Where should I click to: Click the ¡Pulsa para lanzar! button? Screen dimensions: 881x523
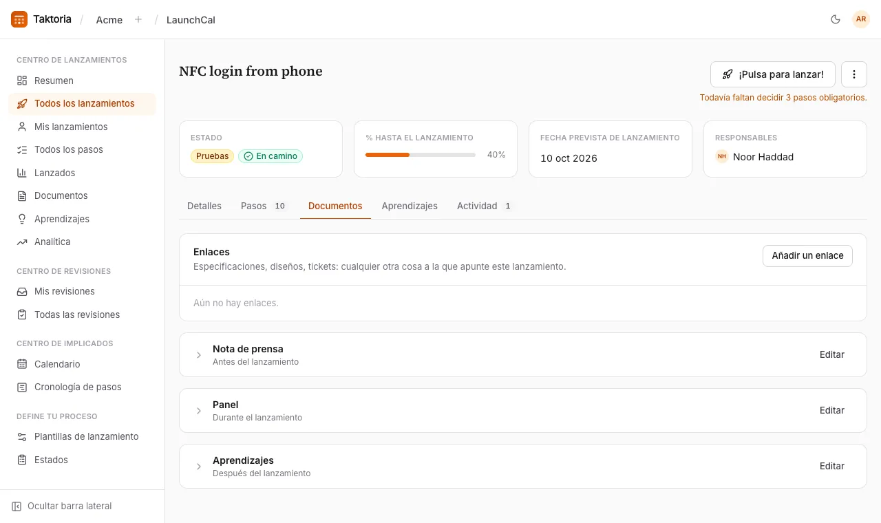pos(773,74)
